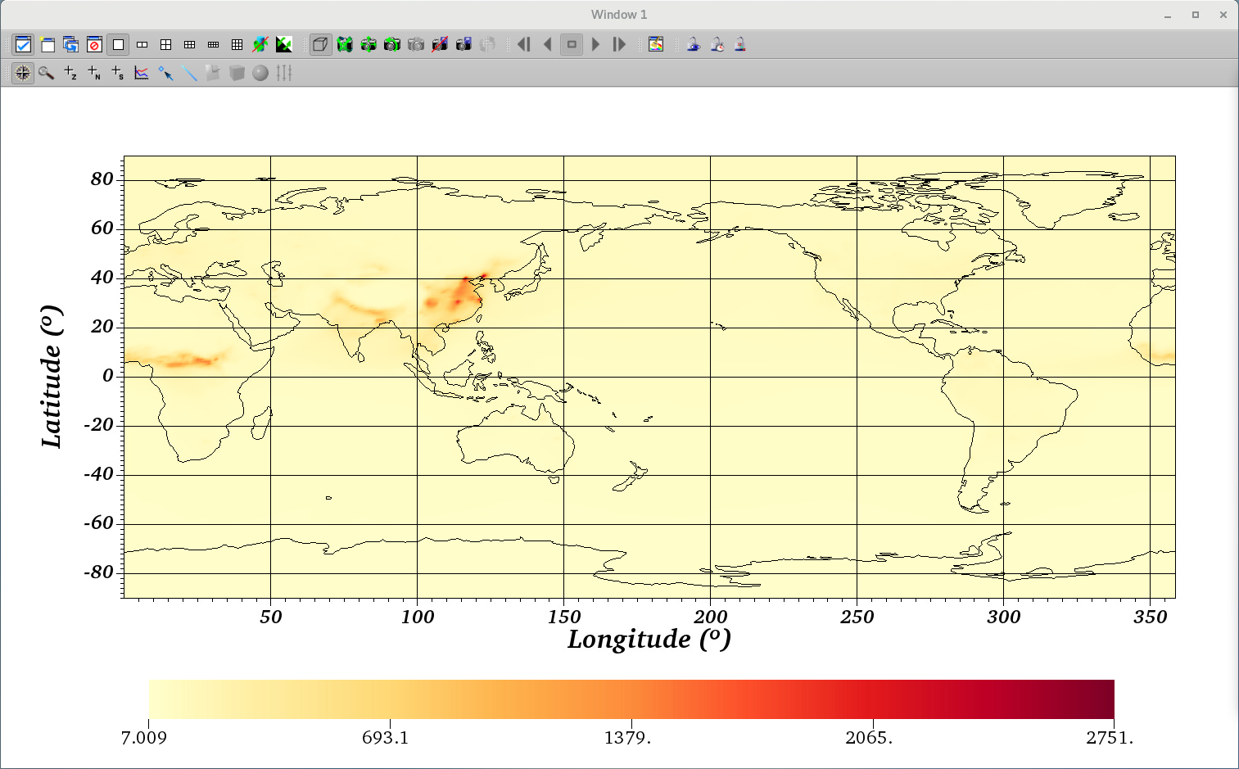This screenshot has width=1239, height=769.
Task: Open new visualization window icon
Action: (x=47, y=44)
